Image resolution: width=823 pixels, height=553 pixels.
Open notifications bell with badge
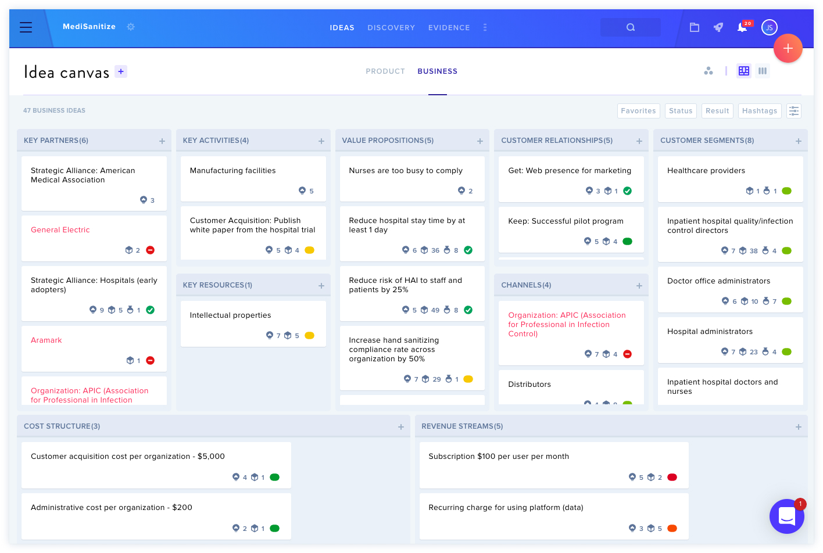(x=743, y=27)
